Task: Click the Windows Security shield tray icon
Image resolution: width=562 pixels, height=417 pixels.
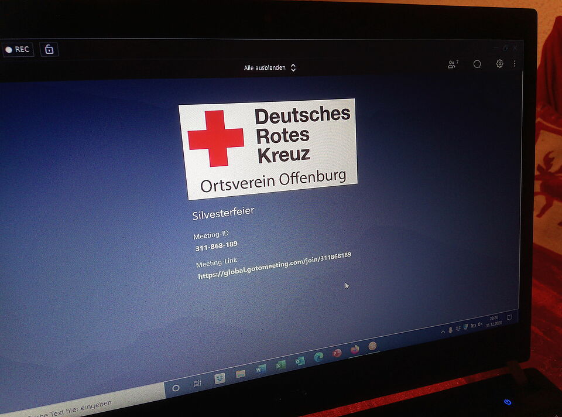Action: (x=465, y=327)
